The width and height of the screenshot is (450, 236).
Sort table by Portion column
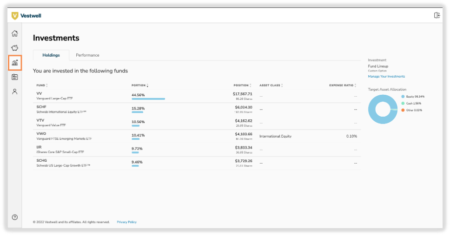[140, 85]
